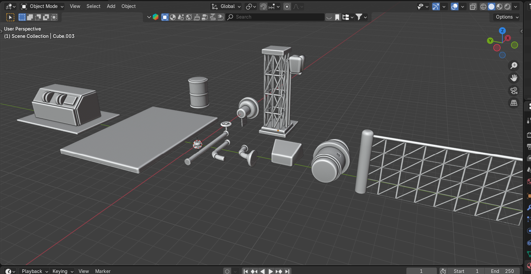The width and height of the screenshot is (531, 274).
Task: Jump to first frame in timeline
Action: [x=246, y=271]
